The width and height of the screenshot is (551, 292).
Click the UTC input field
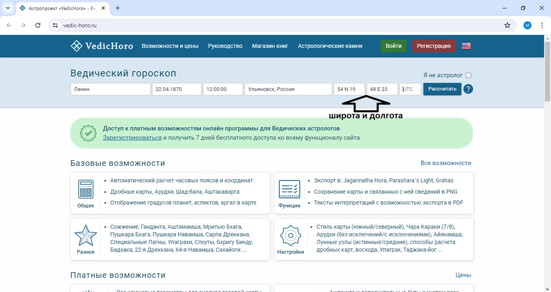point(410,89)
